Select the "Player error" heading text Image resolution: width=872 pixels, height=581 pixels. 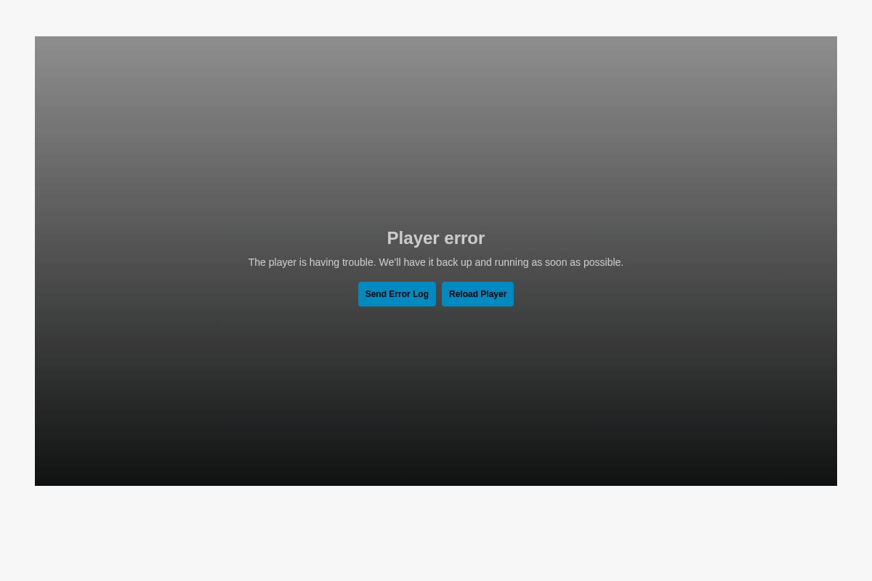coord(436,238)
